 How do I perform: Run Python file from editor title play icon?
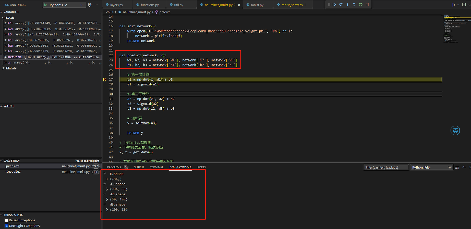[x=454, y=5]
